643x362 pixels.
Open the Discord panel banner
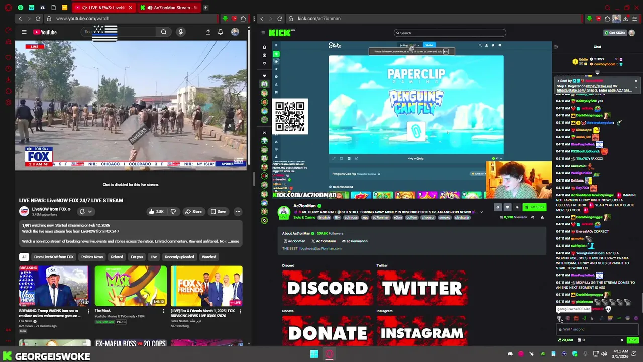click(x=327, y=288)
